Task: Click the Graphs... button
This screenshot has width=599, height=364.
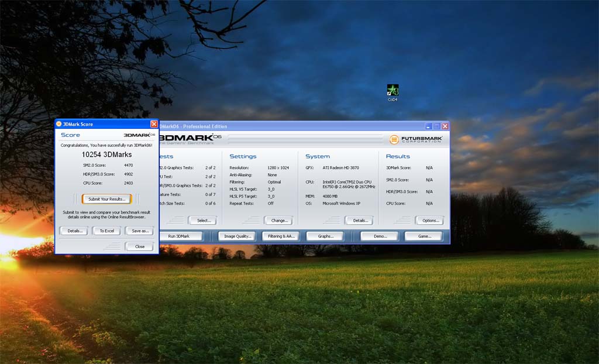Action: pos(325,236)
